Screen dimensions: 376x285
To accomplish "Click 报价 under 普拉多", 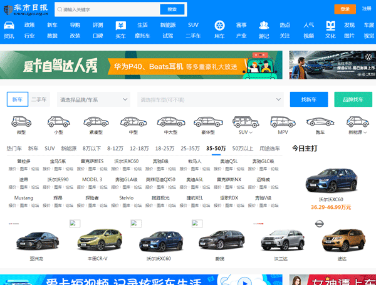I will click(x=13, y=169).
